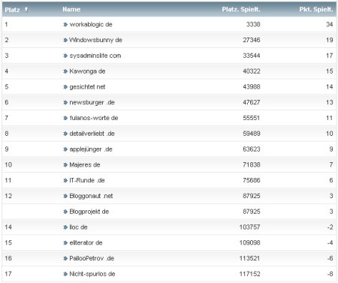
Task: Select points value -2 for lloc de
Action: coord(330,227)
